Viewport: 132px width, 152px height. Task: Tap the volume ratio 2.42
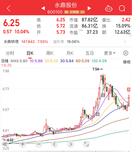click(x=126, y=20)
